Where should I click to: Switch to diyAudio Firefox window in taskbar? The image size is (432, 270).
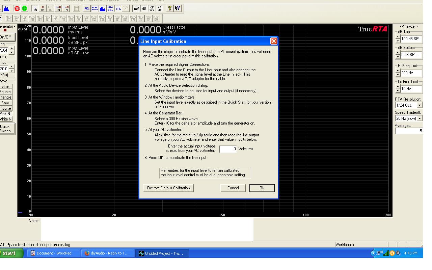pos(108,253)
